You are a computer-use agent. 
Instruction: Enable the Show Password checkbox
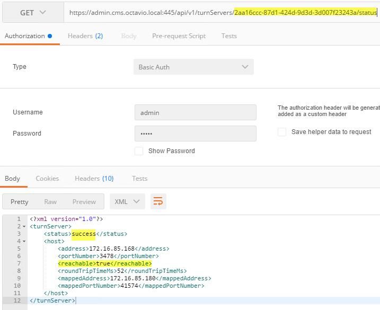click(x=139, y=151)
